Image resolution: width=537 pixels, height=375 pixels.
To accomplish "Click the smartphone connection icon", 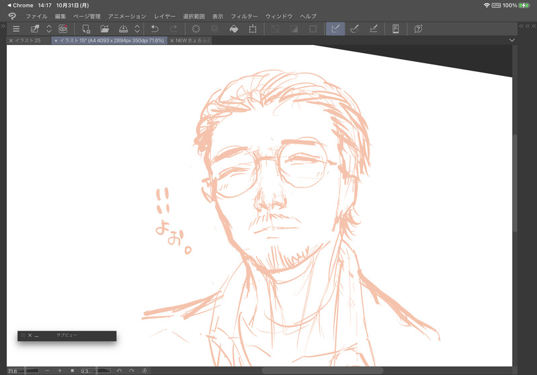I will [x=396, y=29].
